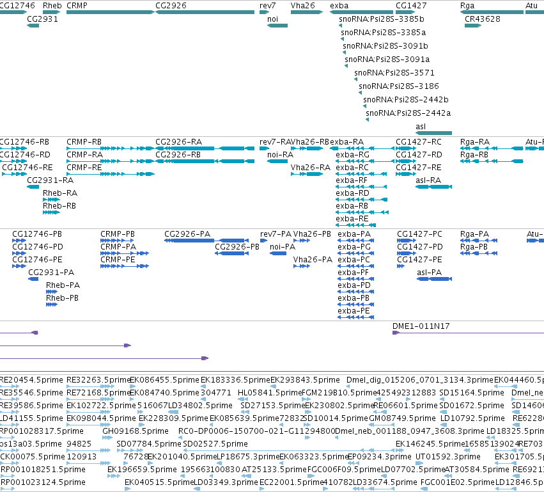This screenshot has height=492, width=544.
Task: Click the Vha26 gene label
Action: point(302,6)
